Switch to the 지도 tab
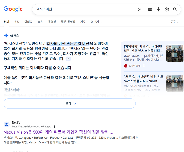Image resolution: width=184 pixels, height=152 pixels. coord(83,22)
